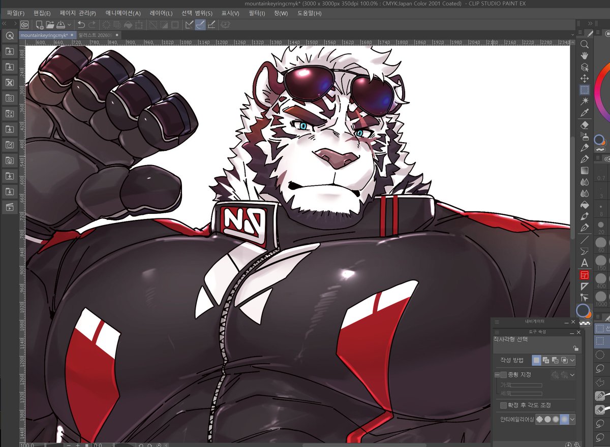Open the 선택 범위(S) menu
Viewport: 610px width, 447px height.
197,13
